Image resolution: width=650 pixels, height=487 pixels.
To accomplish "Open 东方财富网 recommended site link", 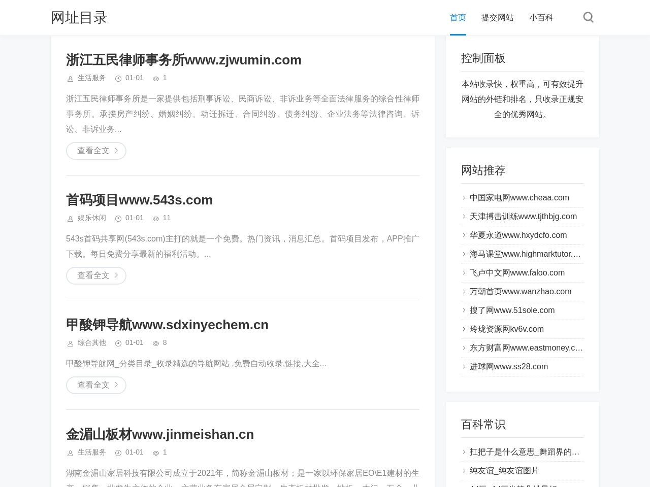I will (x=526, y=348).
